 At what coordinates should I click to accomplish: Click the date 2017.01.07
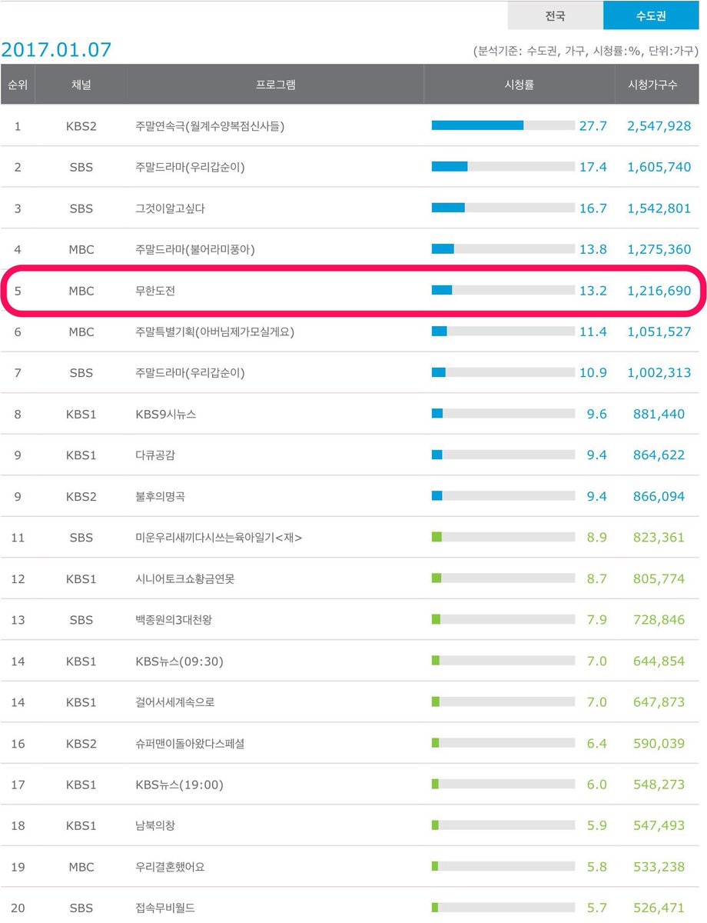pos(57,50)
